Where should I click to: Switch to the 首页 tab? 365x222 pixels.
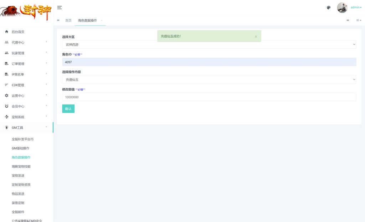[68, 20]
